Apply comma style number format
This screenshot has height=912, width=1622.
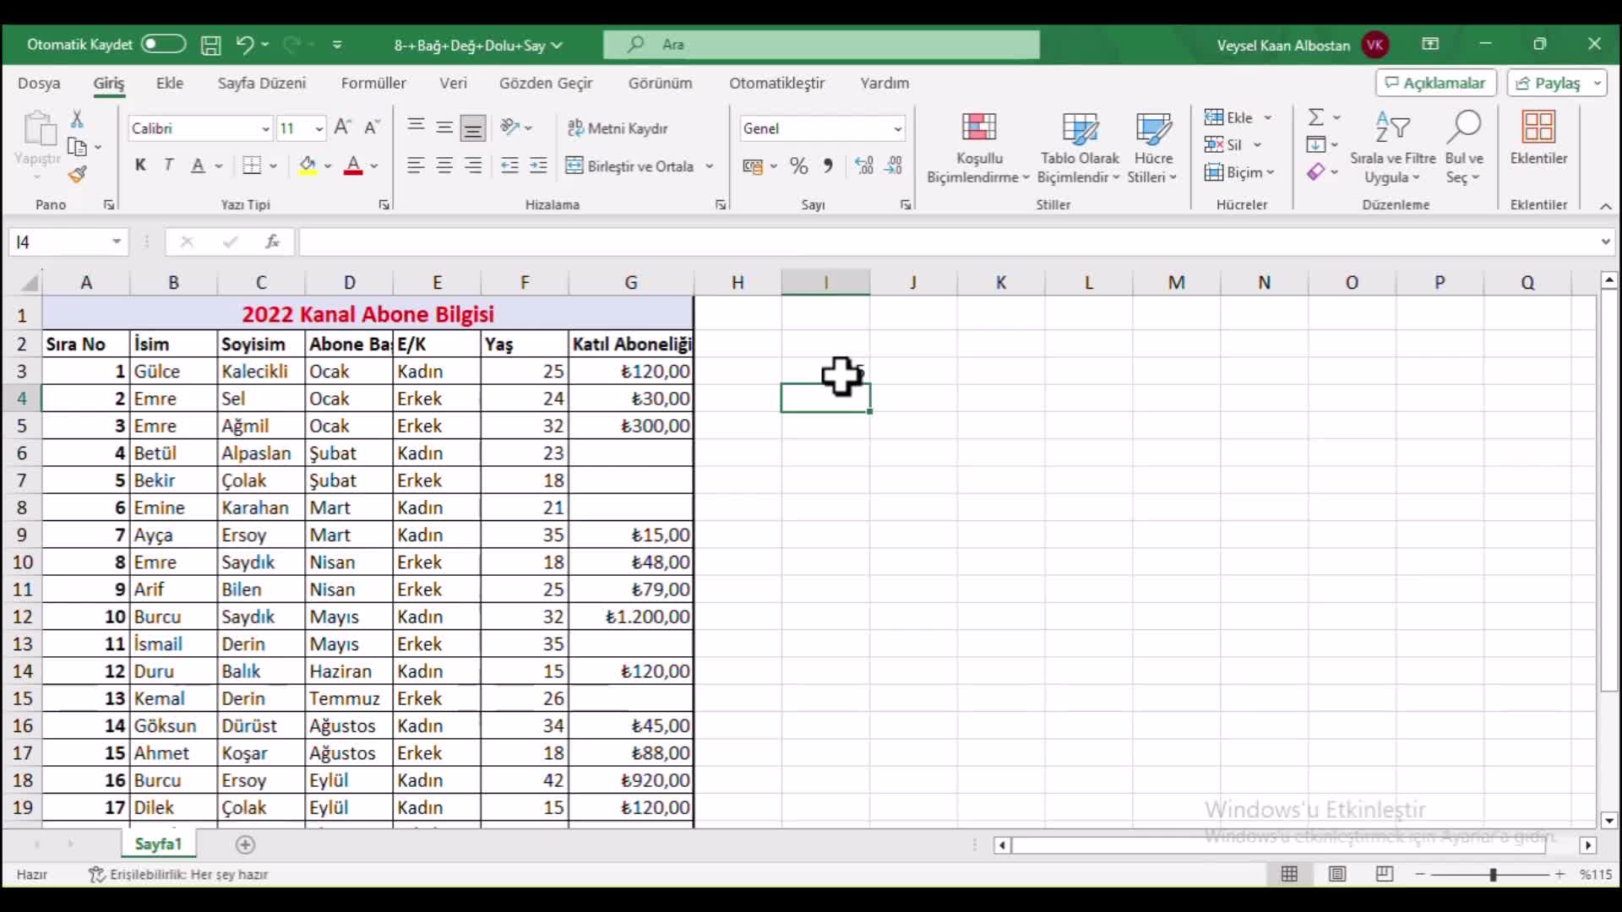tap(828, 166)
